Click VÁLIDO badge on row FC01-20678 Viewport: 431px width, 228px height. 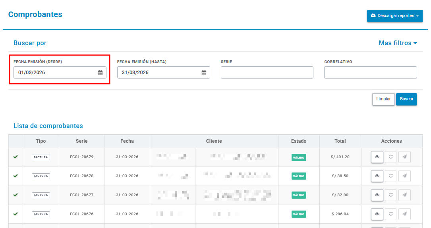[x=299, y=176]
